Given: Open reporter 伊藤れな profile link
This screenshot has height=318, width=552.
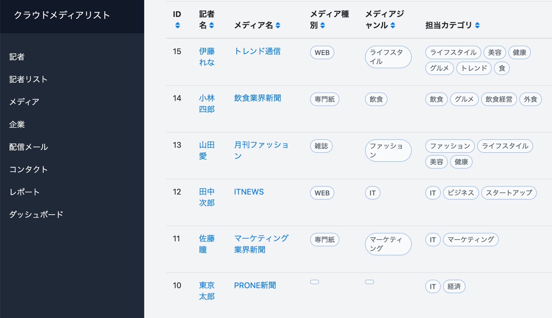Looking at the screenshot, I should coord(207,57).
